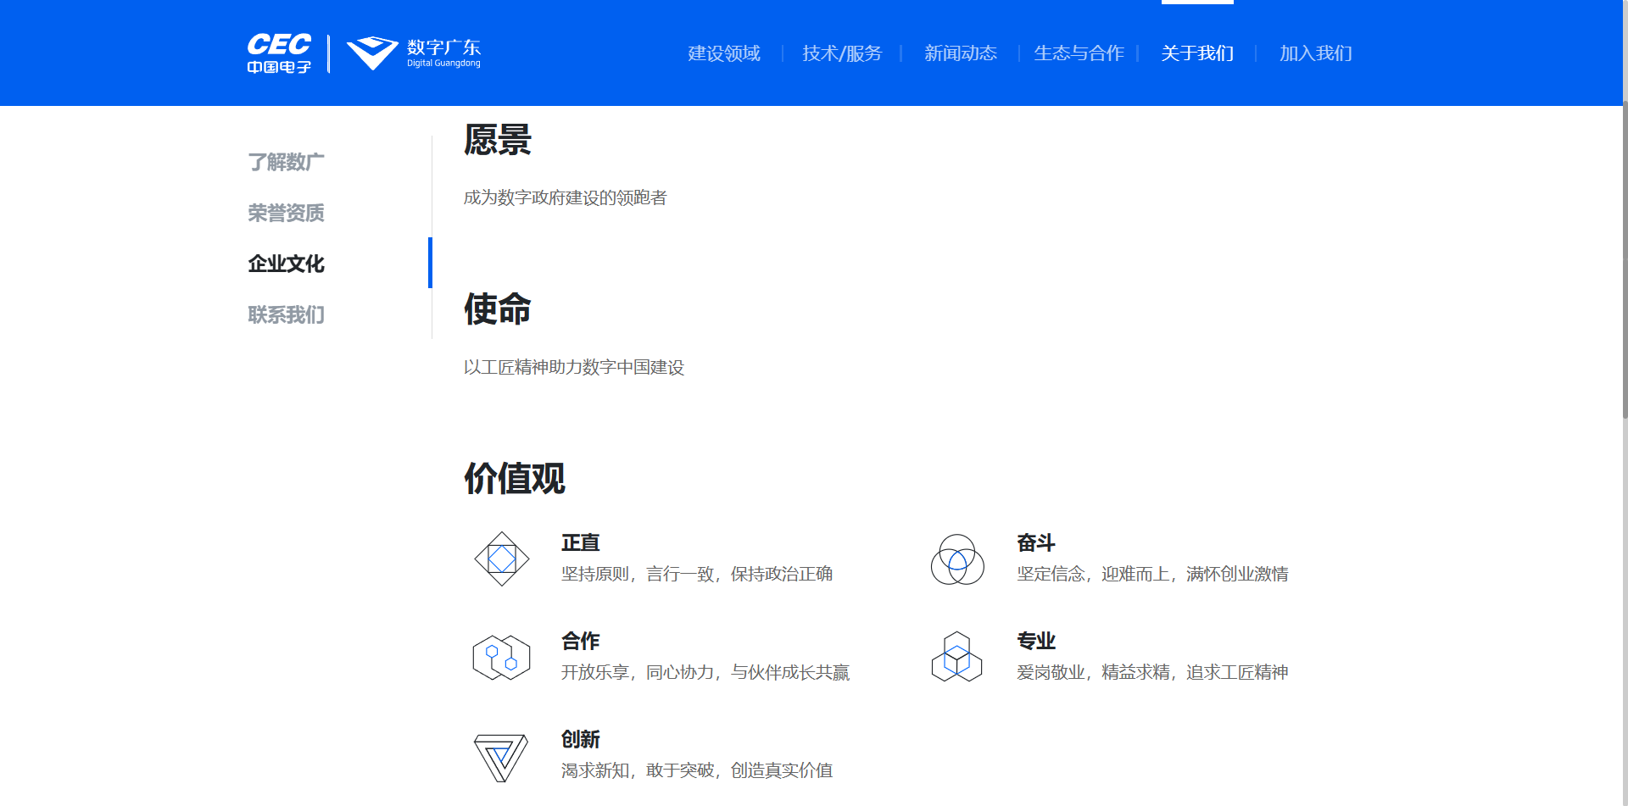The width and height of the screenshot is (1628, 806).
Task: Go to 了解数广 in the sidebar
Action: coord(286,162)
